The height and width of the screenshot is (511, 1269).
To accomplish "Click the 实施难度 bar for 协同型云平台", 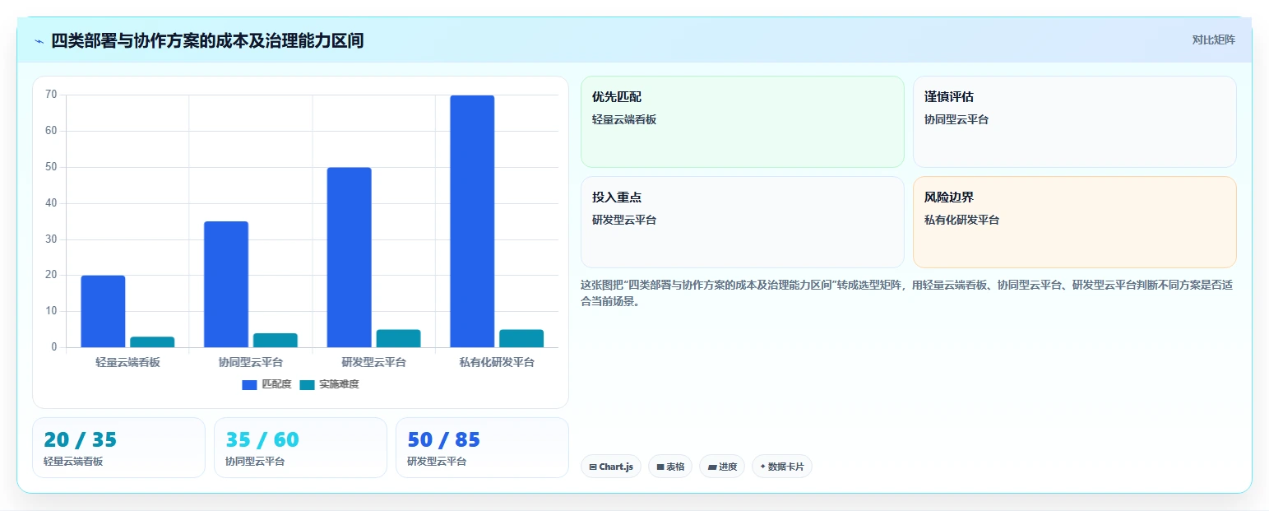I will coord(275,340).
